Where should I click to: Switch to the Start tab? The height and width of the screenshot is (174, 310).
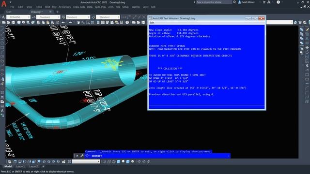9,12
